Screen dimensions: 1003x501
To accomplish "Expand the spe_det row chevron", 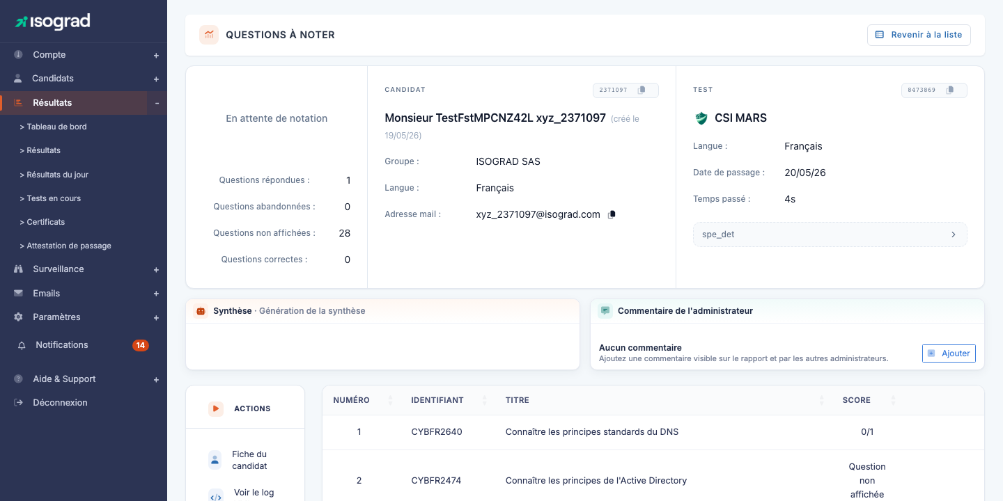I will tap(953, 234).
